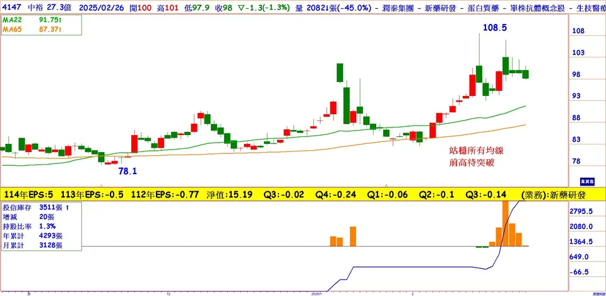Select the 持股比率 1.3% row

click(29, 227)
